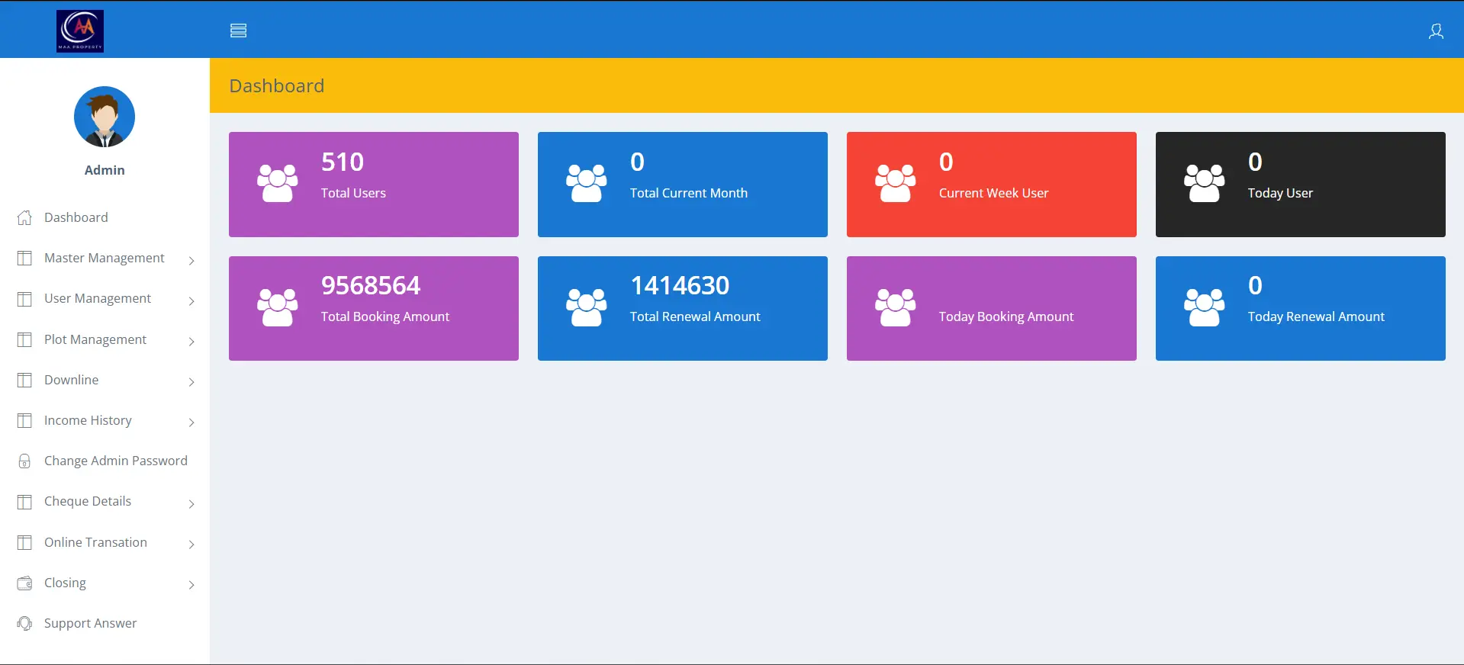Image resolution: width=1464 pixels, height=665 pixels.
Task: Click the Current Week User label
Action: [x=993, y=193]
